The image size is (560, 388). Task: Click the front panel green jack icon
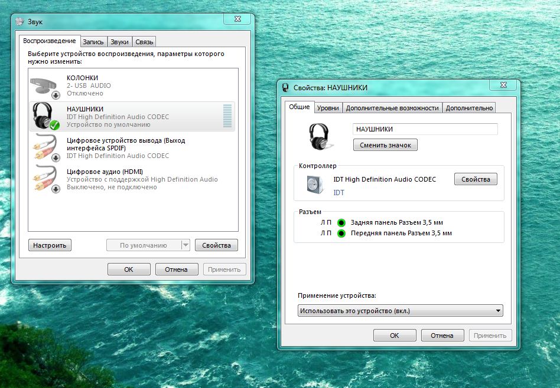tap(341, 234)
